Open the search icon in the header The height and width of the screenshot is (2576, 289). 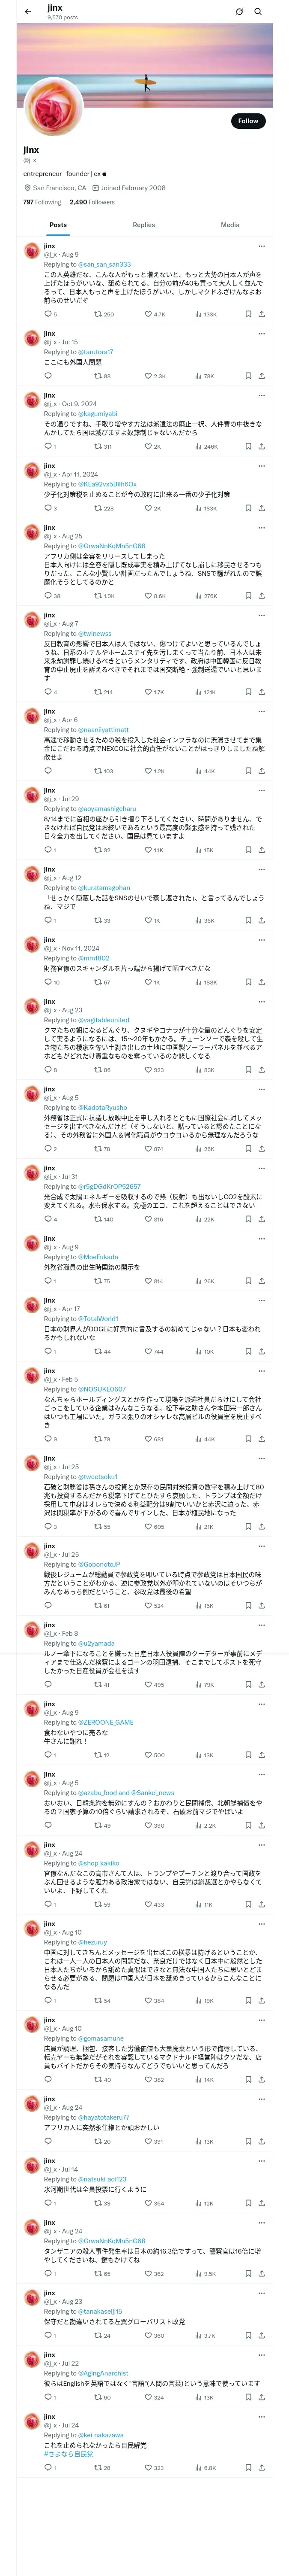click(258, 12)
